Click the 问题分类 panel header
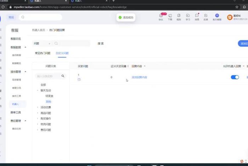 pos(51,66)
